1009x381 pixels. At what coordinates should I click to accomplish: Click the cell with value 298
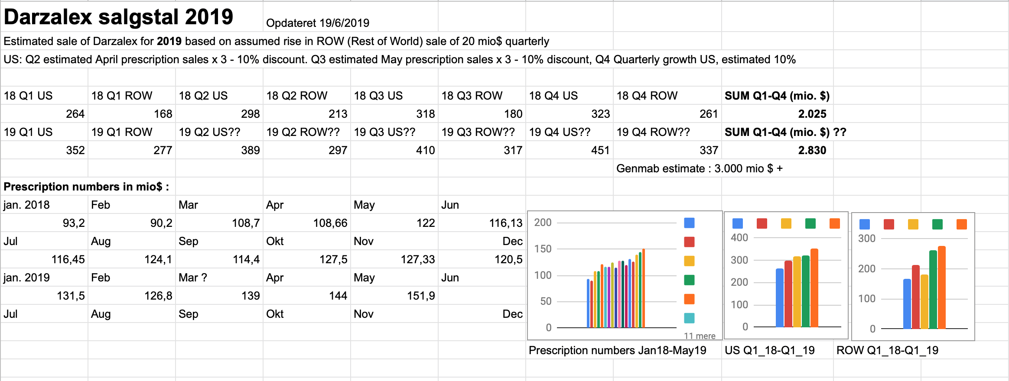pyautogui.click(x=219, y=113)
